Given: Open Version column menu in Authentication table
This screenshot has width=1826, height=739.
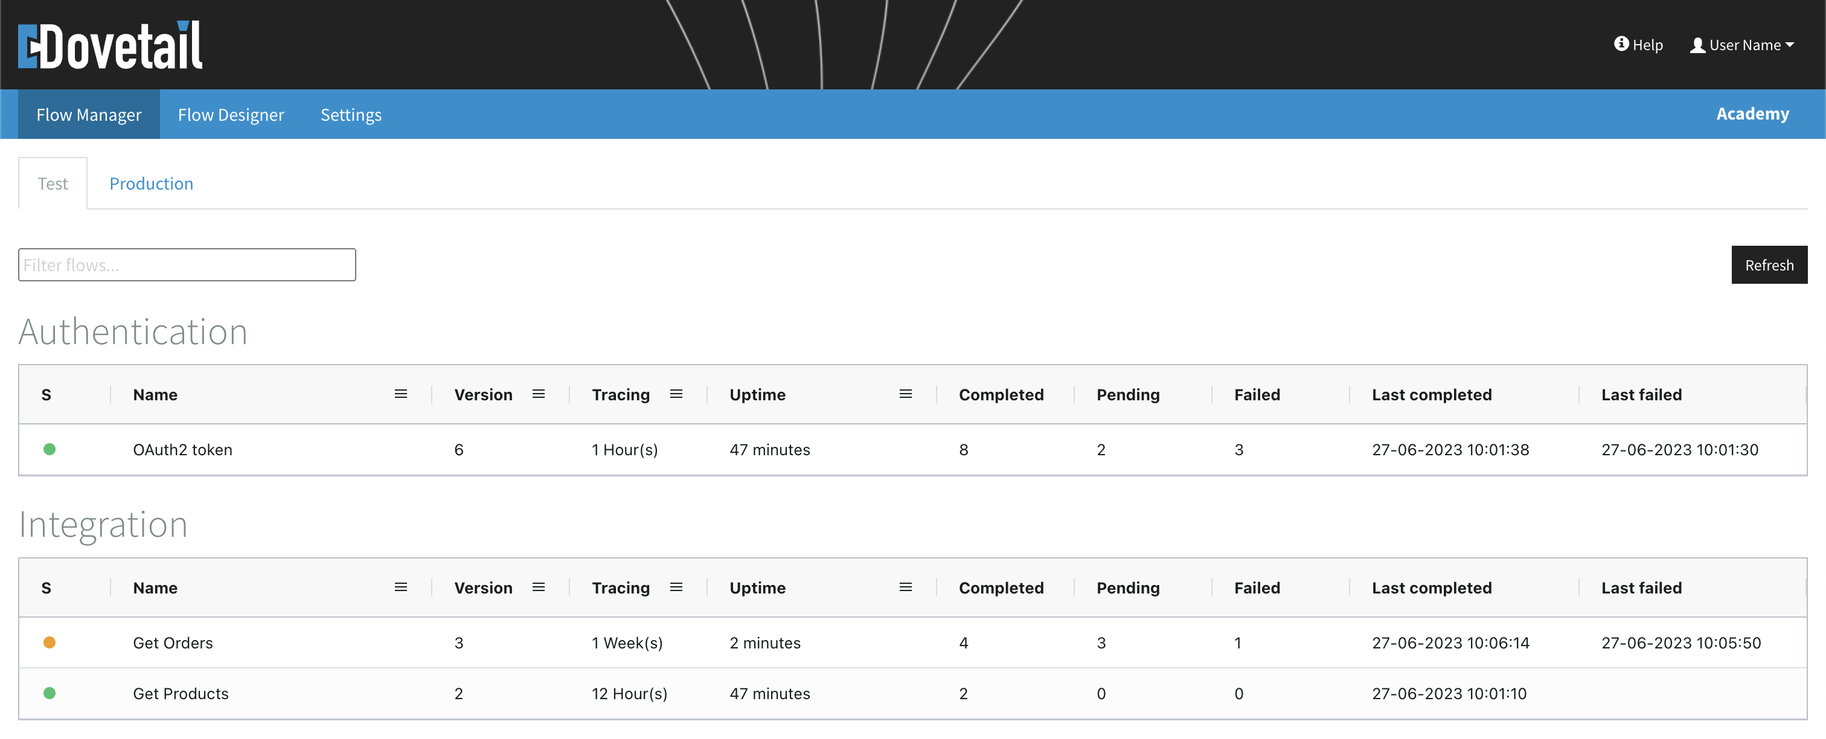Looking at the screenshot, I should click(x=539, y=394).
